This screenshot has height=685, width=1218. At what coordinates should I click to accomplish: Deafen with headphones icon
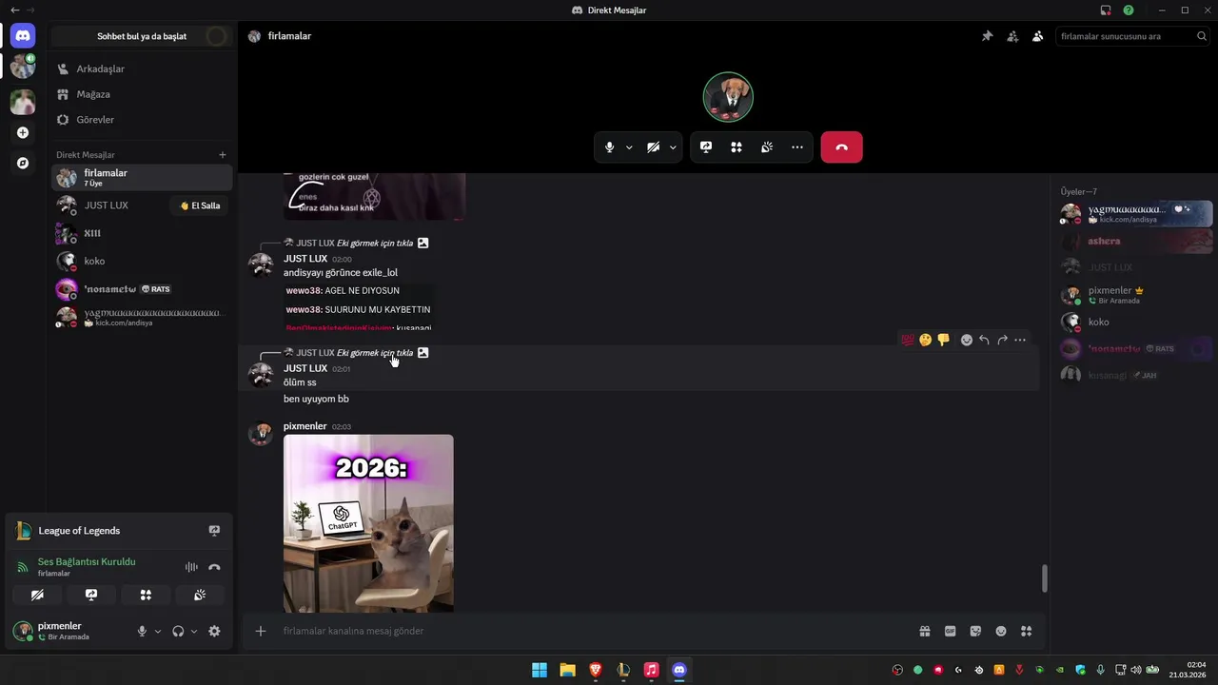click(178, 631)
